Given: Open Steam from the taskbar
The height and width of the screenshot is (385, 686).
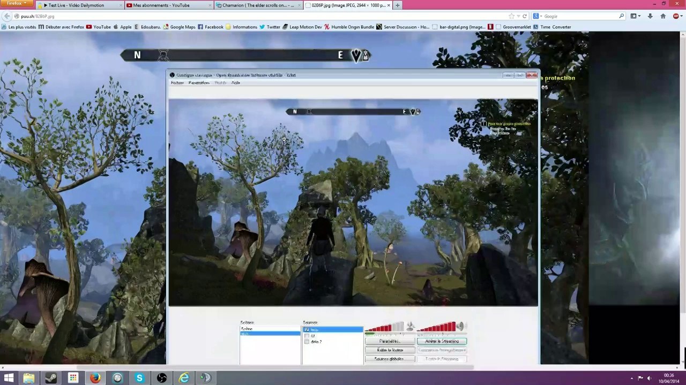Looking at the screenshot, I should [x=50, y=378].
